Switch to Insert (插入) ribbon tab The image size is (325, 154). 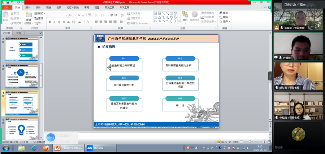coord(28,8)
